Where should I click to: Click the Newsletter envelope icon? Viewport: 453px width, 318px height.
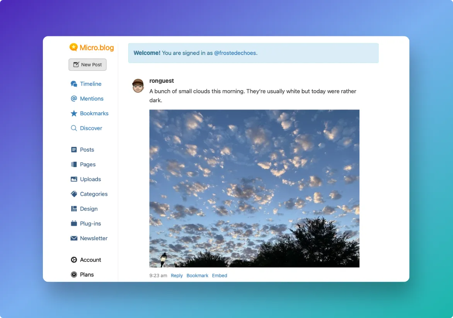click(x=74, y=238)
